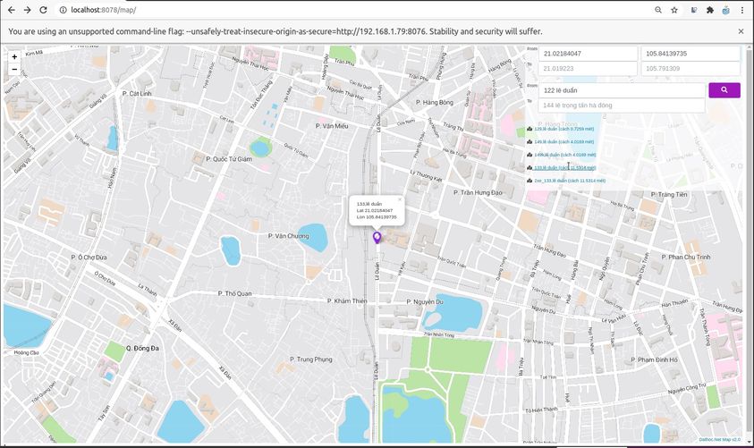Focus the From address field '122 lê duẩn'
The image size is (754, 448).
pos(622,90)
